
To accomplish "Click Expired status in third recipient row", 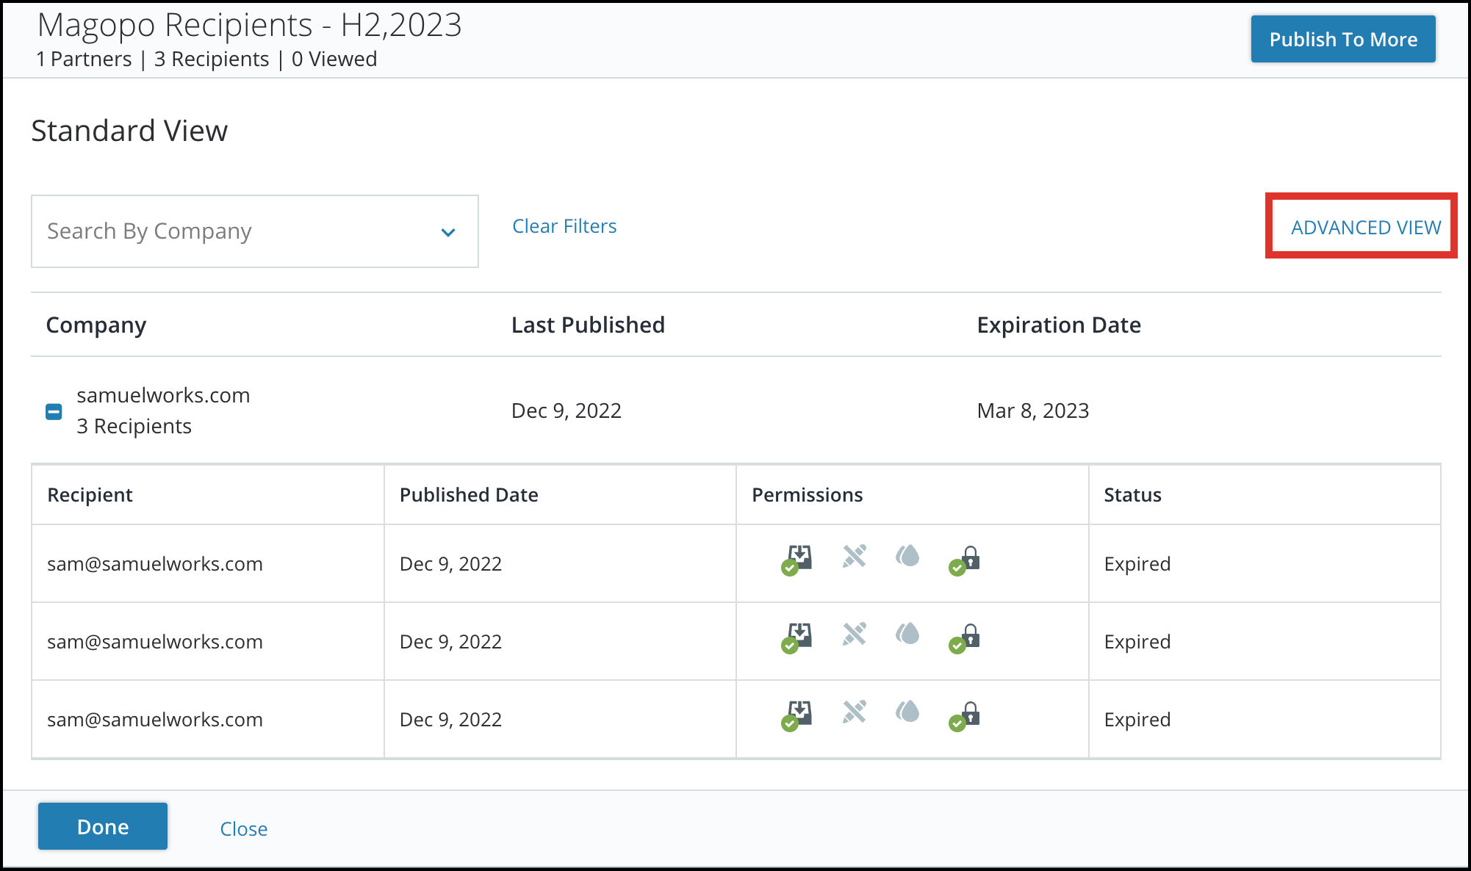I will 1137,720.
